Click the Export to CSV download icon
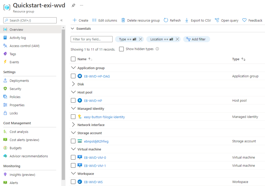 click(x=187, y=20)
